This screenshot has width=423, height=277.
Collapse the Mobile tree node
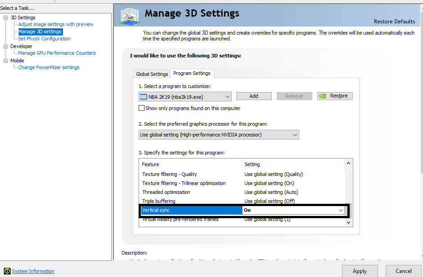coord(5,61)
